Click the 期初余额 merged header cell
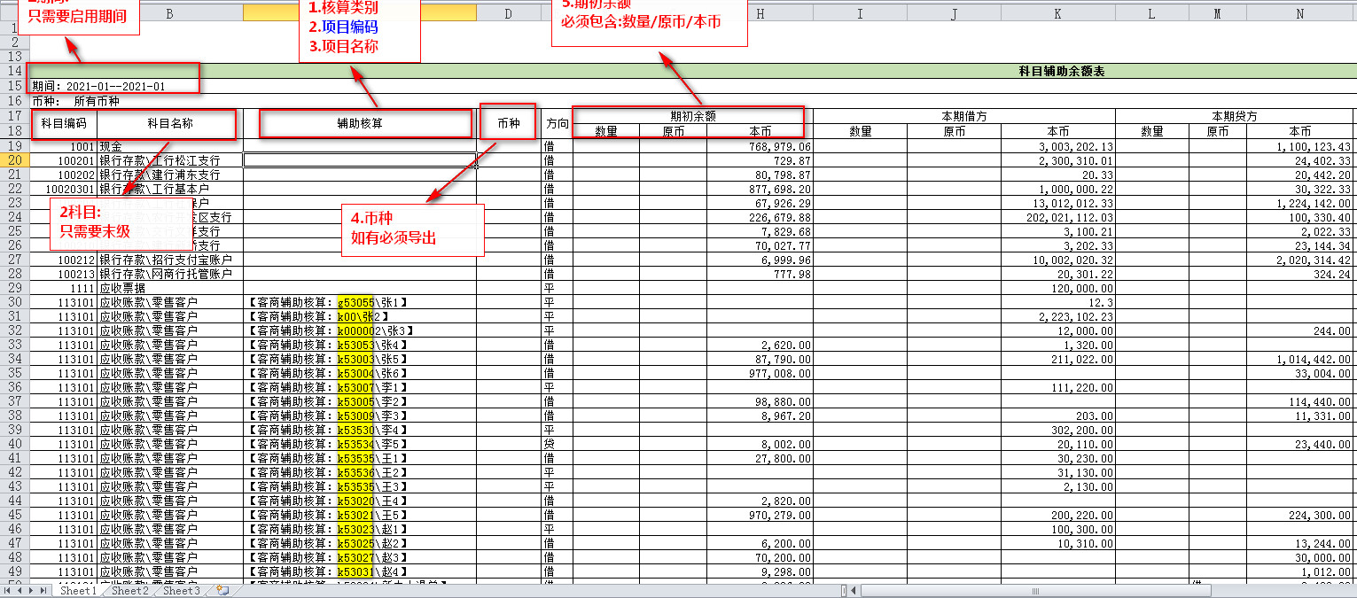The image size is (1357, 598). click(692, 116)
